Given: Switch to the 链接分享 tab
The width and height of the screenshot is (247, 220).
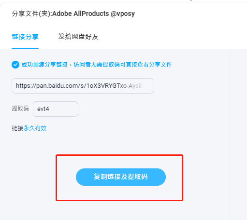Looking at the screenshot, I should click(x=25, y=37).
